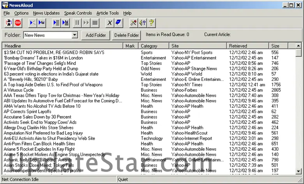Open the Options menu
Screen dimensions: 304x184
coord(21,13)
